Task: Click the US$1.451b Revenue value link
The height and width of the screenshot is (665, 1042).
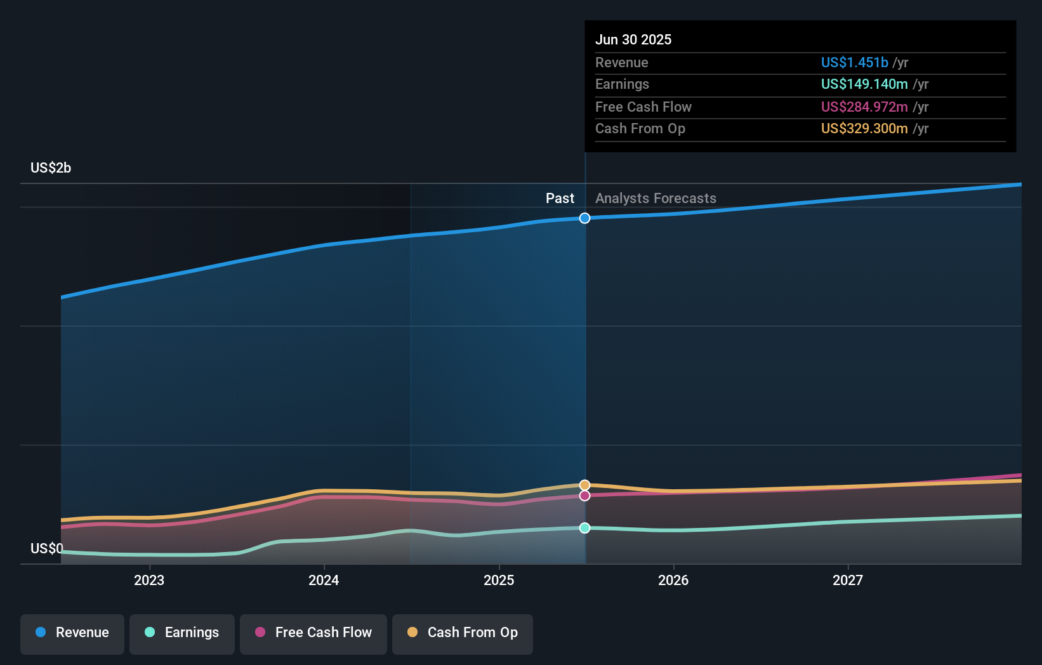Action: 854,62
